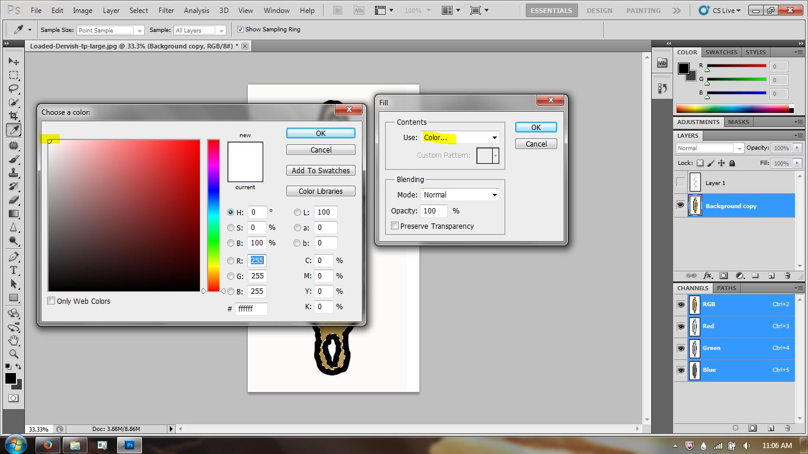Viewport: 808px width, 454px height.
Task: Open the Filter menu
Action: coord(166,10)
